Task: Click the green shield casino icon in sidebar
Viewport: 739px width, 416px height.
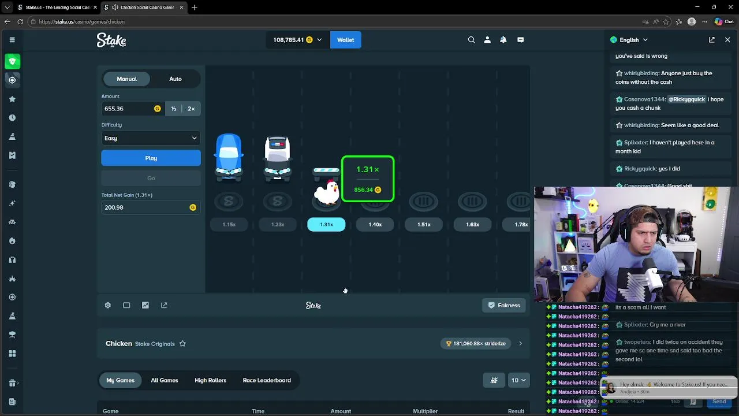Action: 12,61
